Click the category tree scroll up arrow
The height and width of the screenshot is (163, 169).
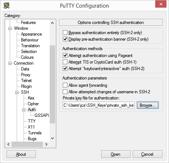click(52, 23)
